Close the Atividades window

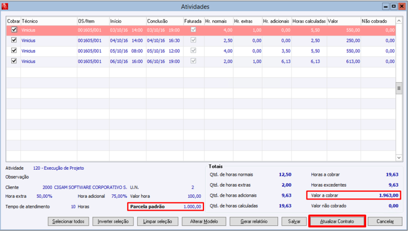tap(402, 7)
